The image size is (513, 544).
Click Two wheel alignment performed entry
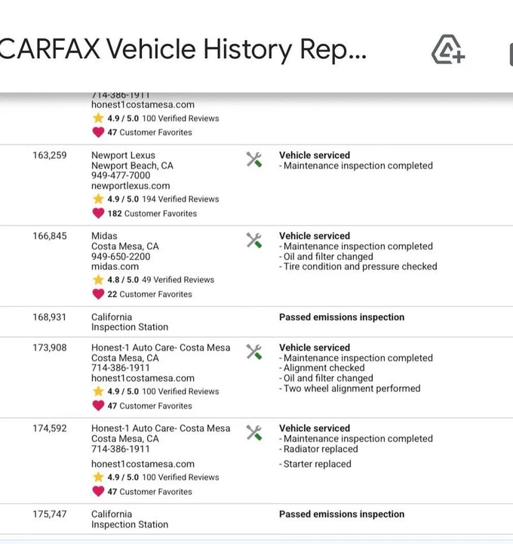pos(350,388)
